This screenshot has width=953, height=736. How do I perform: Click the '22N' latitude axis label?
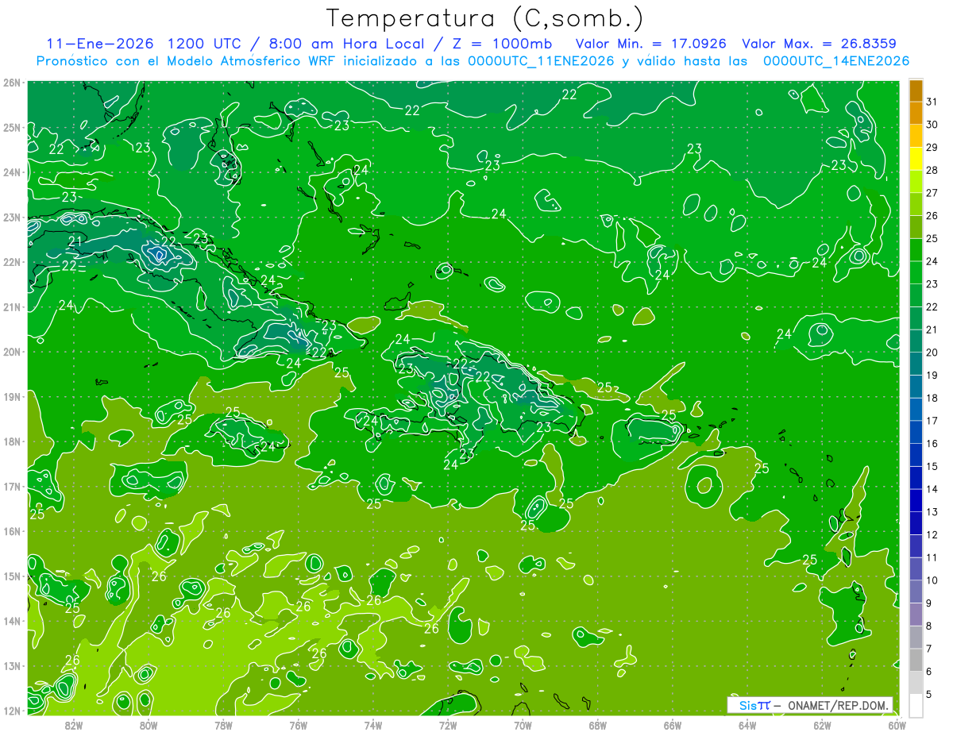11,262
